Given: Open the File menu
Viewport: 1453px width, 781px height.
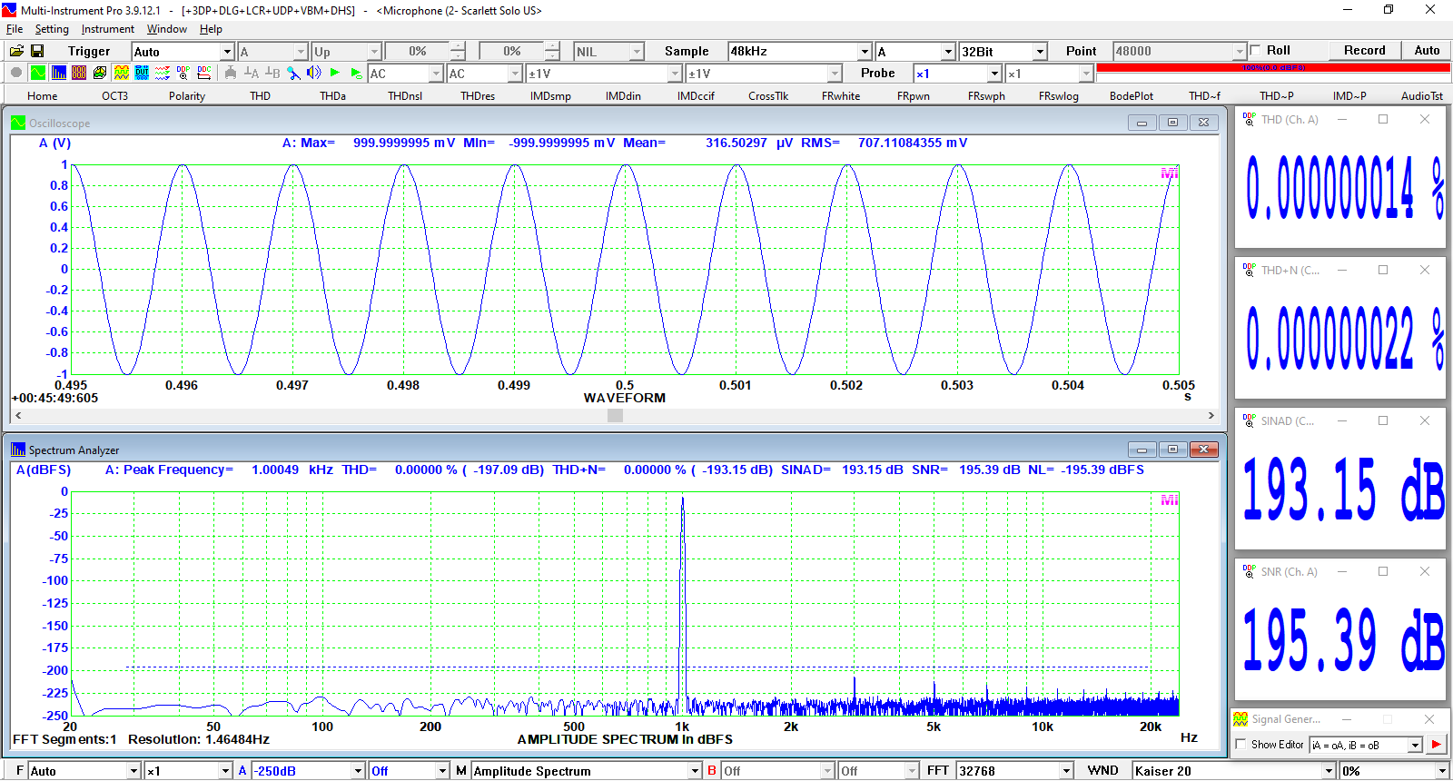Looking at the screenshot, I should [15, 29].
